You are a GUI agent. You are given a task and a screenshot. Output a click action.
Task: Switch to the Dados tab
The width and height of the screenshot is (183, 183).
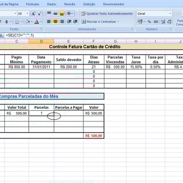click(52, 4)
